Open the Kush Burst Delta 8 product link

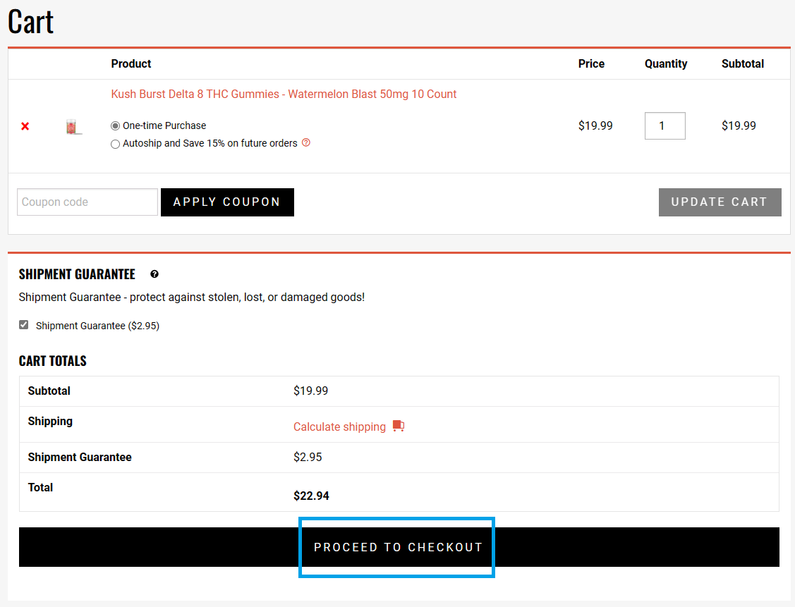click(284, 94)
